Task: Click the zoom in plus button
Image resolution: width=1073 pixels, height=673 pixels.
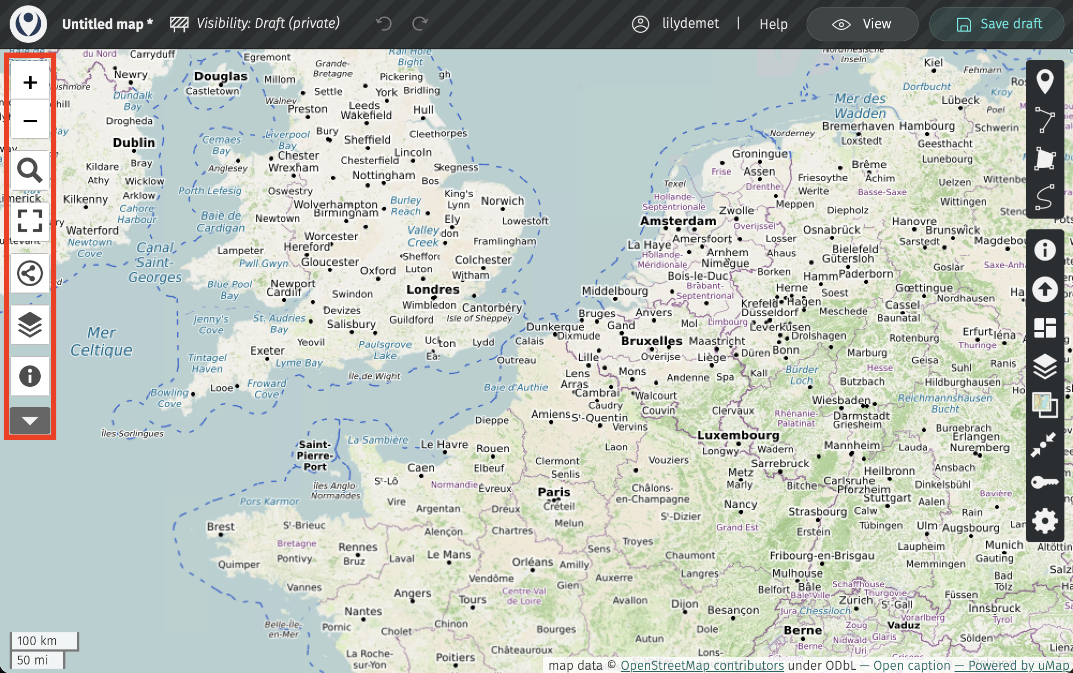Action: pos(30,83)
